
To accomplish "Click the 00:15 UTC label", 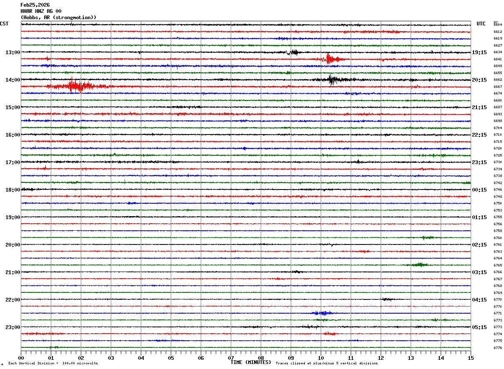I will 479,190.
